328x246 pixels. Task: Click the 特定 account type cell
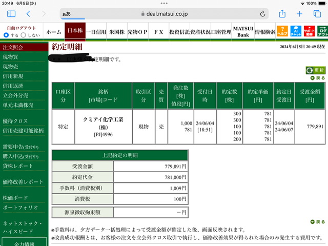click(x=63, y=127)
